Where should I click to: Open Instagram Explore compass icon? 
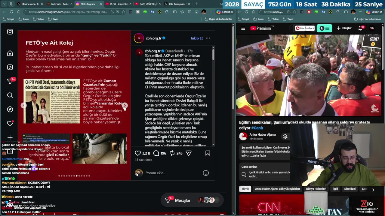[x=10, y=109]
